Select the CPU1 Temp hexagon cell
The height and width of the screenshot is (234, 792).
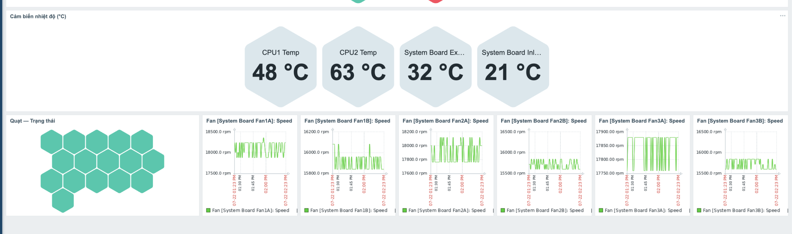pyautogui.click(x=281, y=67)
